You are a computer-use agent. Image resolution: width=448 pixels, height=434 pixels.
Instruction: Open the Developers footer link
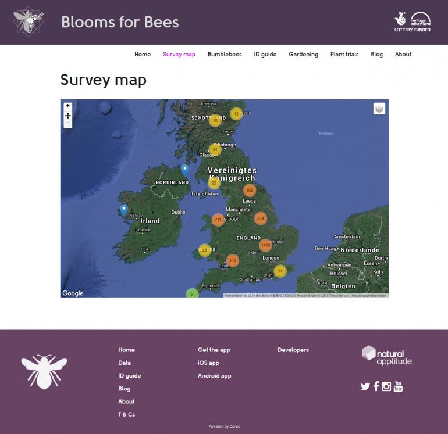pos(293,350)
